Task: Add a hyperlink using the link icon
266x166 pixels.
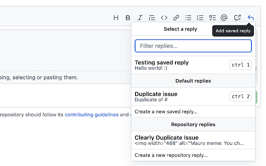Action: coord(176,17)
